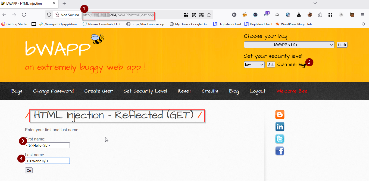Open the Blogger icon in sidebar
Viewport: 369px width, 181px height.
280,115
